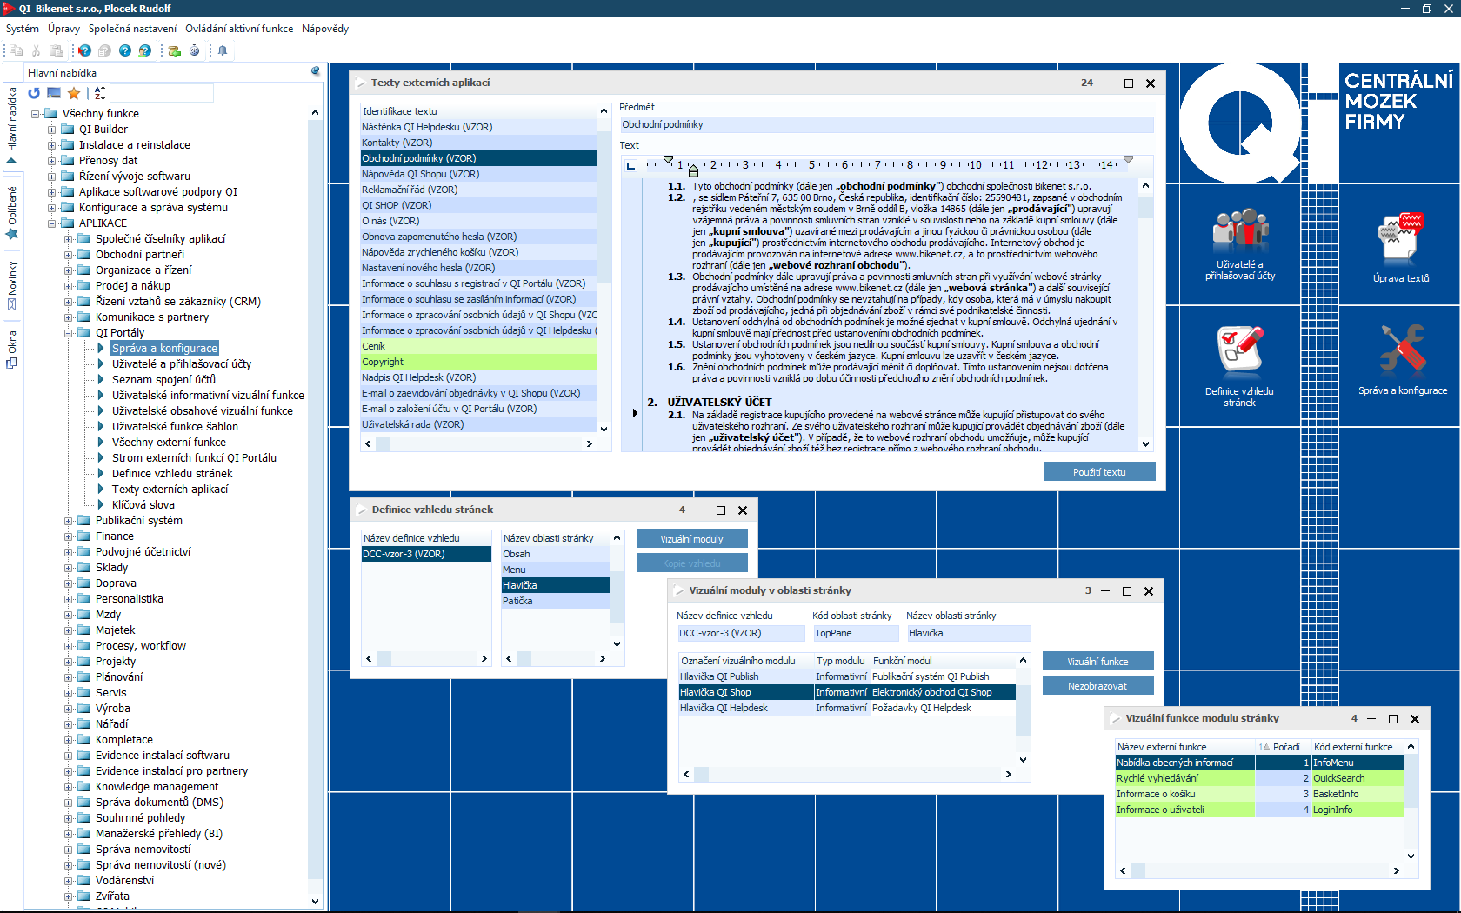Click the help icon with the user figure
Screen dimensions: 1461x913
tap(145, 50)
